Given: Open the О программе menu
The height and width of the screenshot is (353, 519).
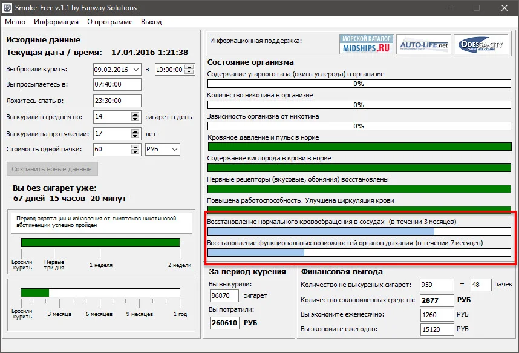Looking at the screenshot, I should coord(109,22).
